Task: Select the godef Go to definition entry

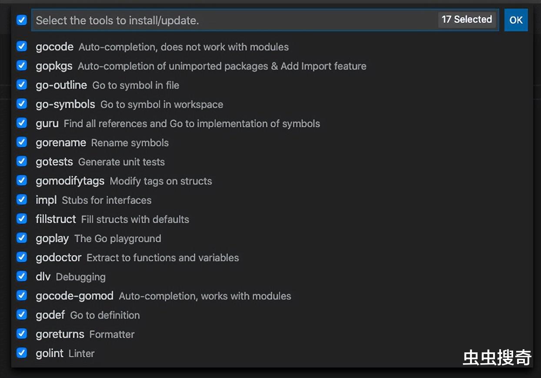Action: tap(272, 315)
